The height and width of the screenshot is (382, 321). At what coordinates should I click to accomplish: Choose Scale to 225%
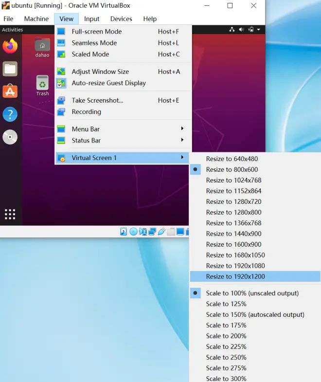[x=255, y=347]
